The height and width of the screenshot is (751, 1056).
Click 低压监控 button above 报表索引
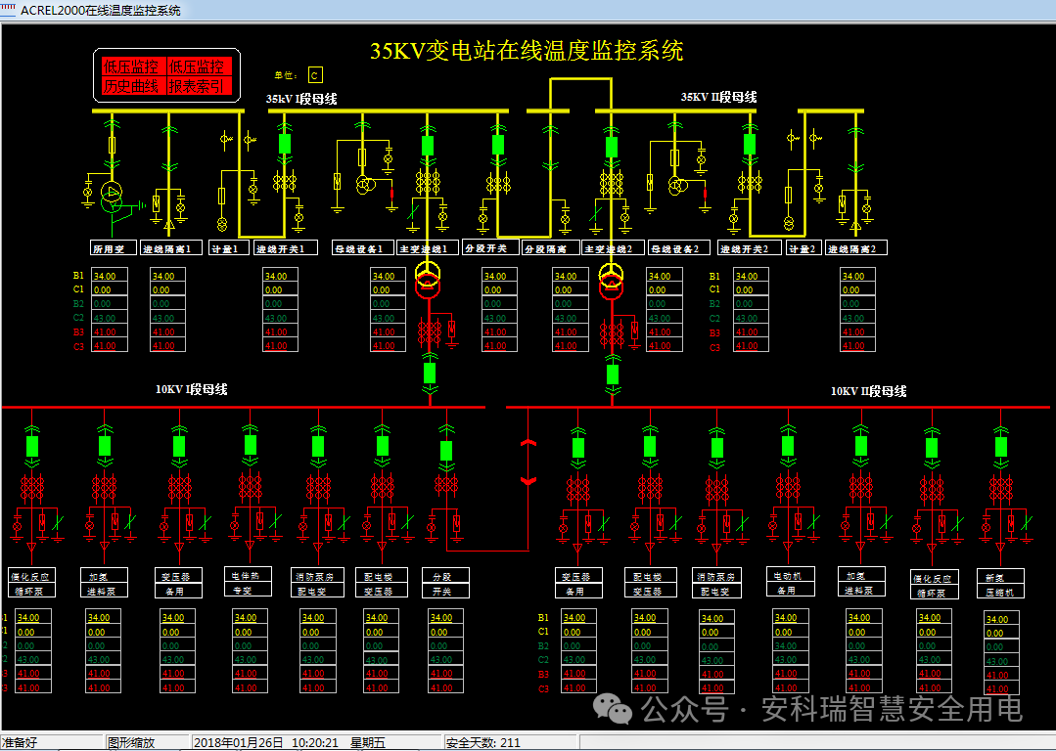198,66
